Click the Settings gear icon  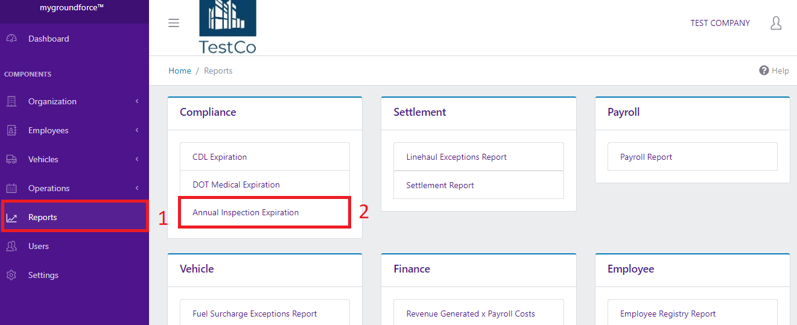tap(11, 275)
